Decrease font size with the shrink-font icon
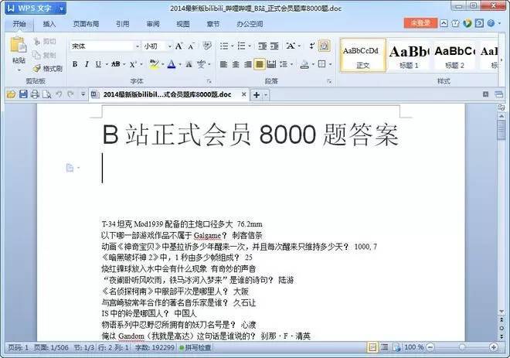Viewport: 510px width, 358px height. click(x=191, y=46)
